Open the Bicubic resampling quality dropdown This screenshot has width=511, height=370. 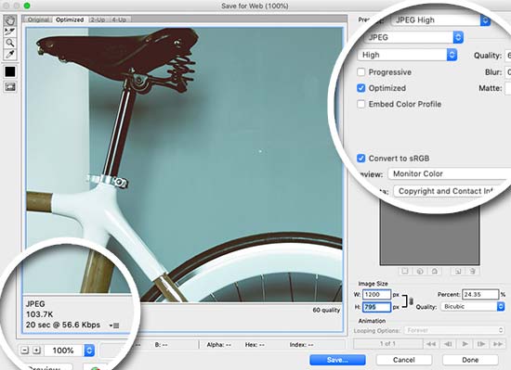473,306
